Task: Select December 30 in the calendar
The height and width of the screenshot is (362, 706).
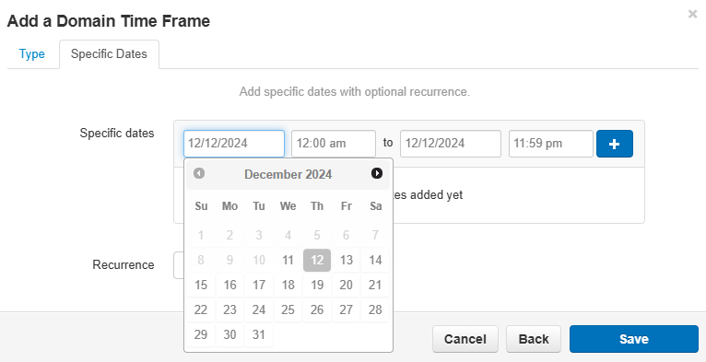Action: [230, 334]
